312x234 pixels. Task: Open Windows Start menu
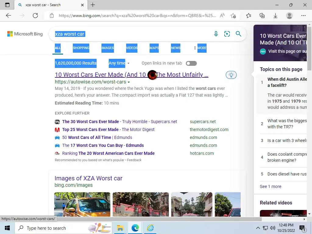(7, 228)
